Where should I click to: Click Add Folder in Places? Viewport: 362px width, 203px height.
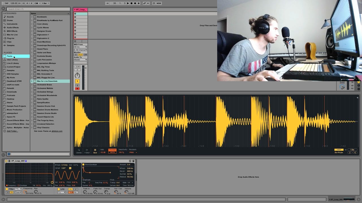[x=12, y=131]
